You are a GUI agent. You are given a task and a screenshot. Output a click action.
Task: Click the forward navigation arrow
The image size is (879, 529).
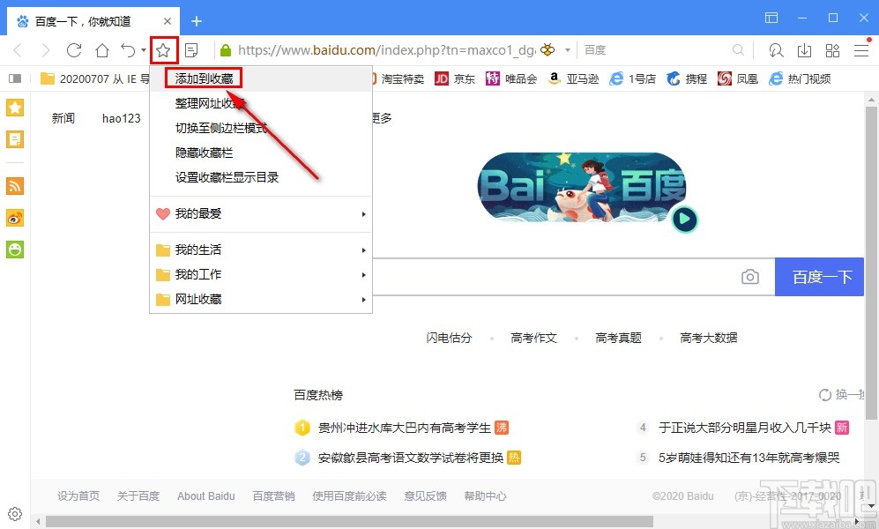[46, 50]
